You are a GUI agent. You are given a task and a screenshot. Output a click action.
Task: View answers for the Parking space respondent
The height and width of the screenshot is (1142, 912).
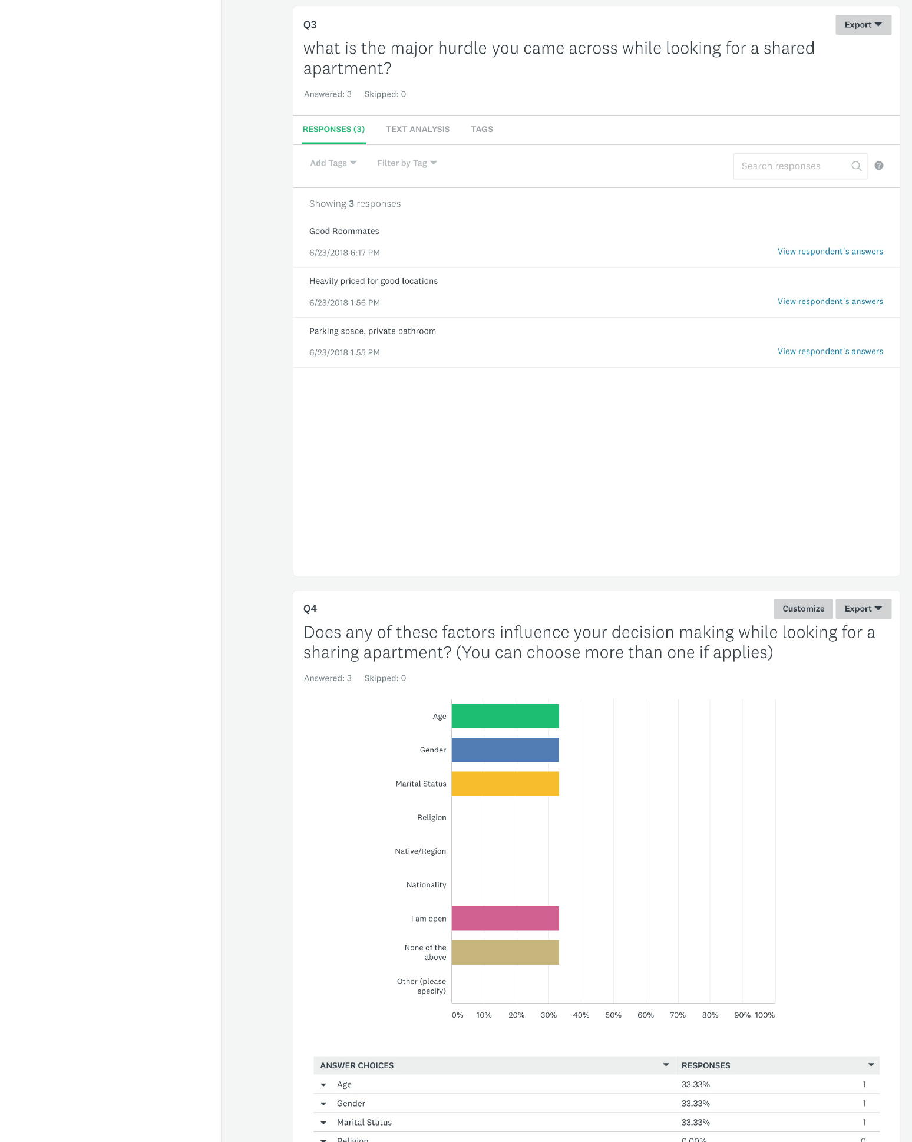[830, 351]
